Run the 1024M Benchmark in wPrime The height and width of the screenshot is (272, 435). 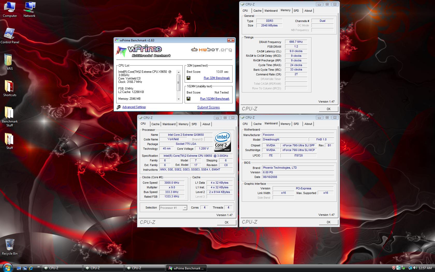[x=215, y=99]
